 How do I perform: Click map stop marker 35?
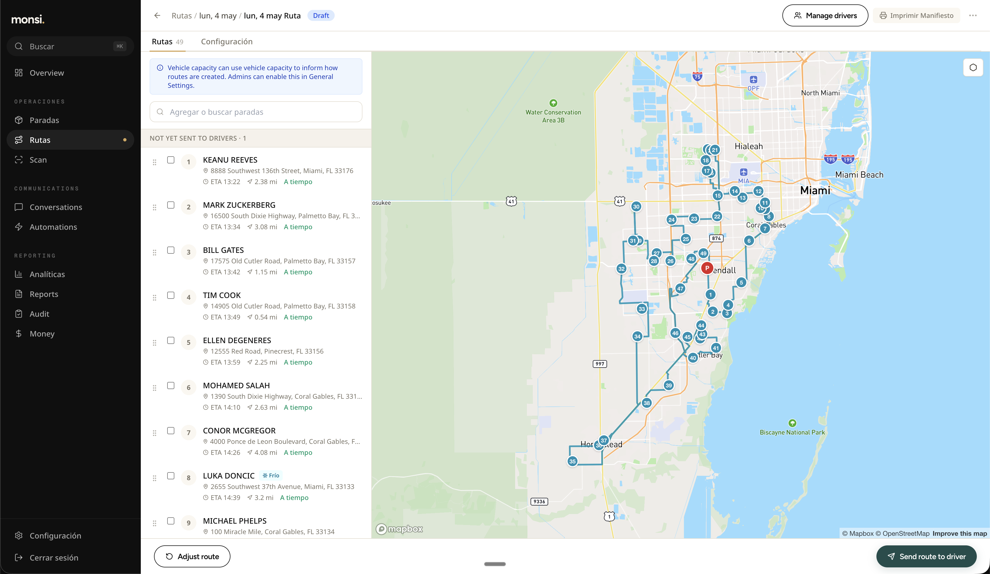tap(572, 461)
